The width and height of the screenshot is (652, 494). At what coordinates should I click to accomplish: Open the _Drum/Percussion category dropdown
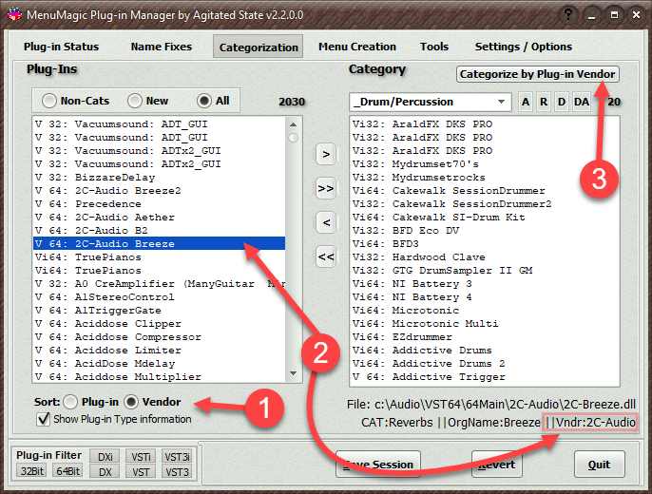point(430,102)
